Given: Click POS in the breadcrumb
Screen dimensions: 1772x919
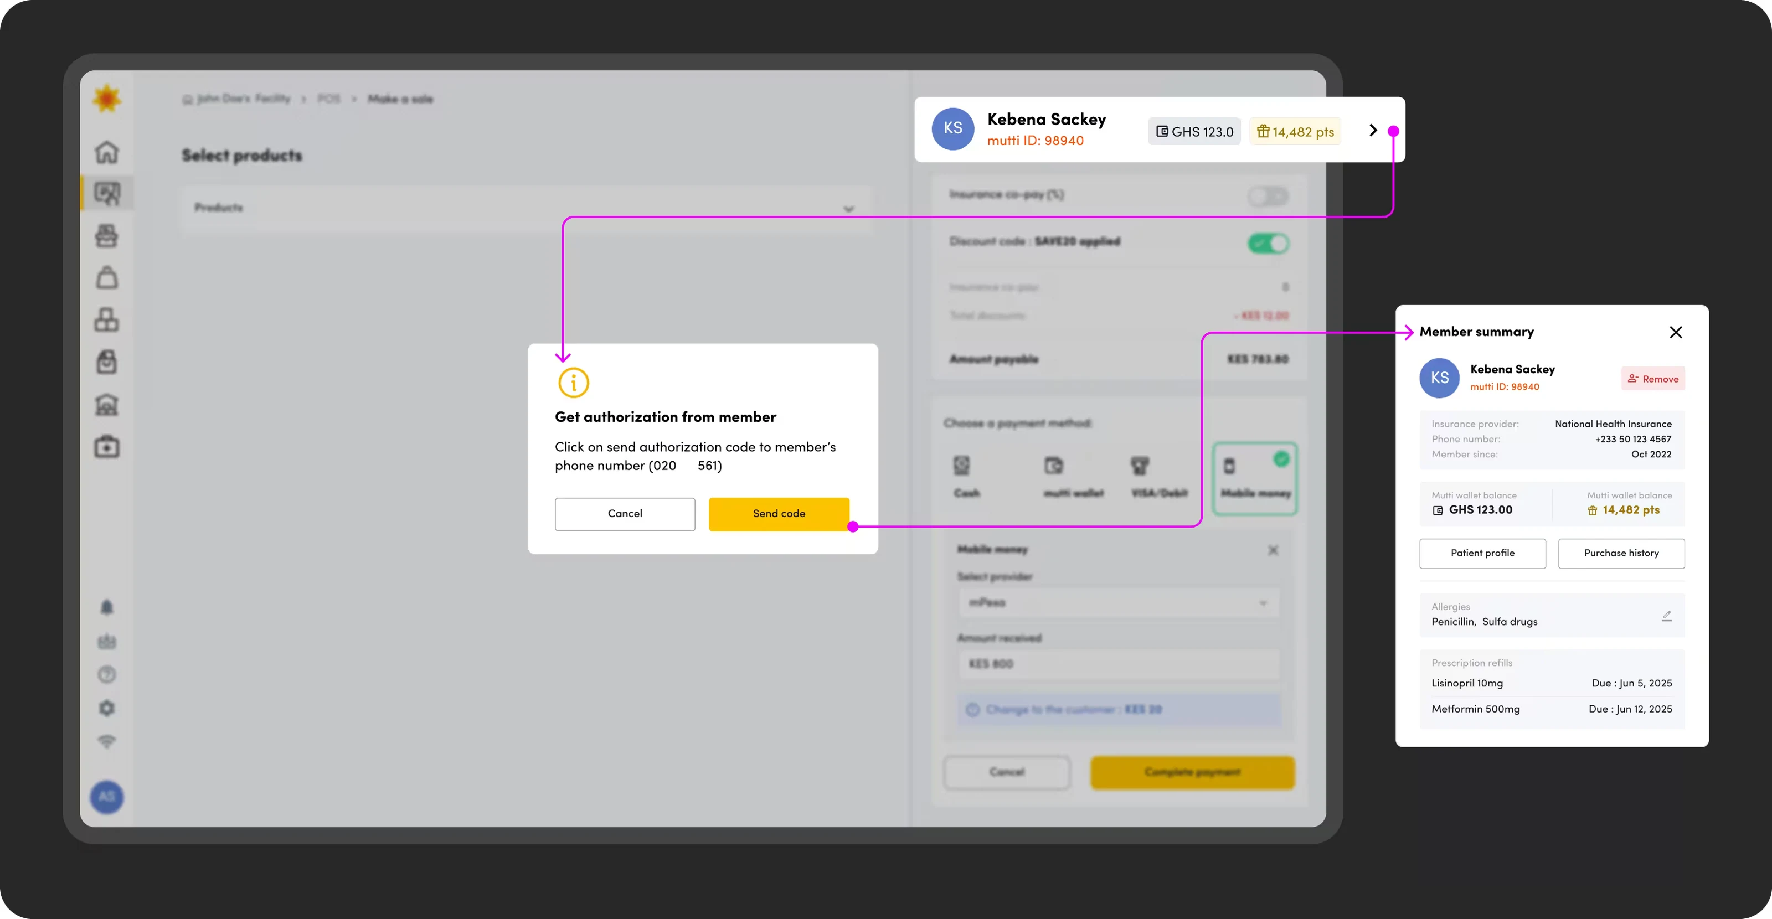Looking at the screenshot, I should pos(329,99).
